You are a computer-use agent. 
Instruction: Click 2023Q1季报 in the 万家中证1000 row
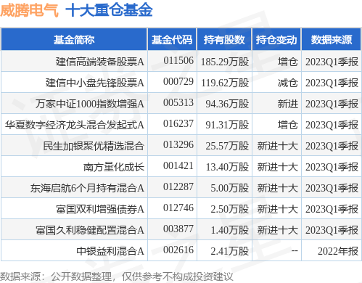[x=332, y=104]
